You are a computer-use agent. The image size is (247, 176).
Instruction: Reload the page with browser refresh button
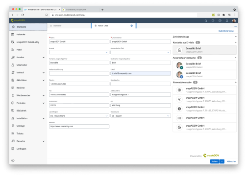click(x=23, y=15)
